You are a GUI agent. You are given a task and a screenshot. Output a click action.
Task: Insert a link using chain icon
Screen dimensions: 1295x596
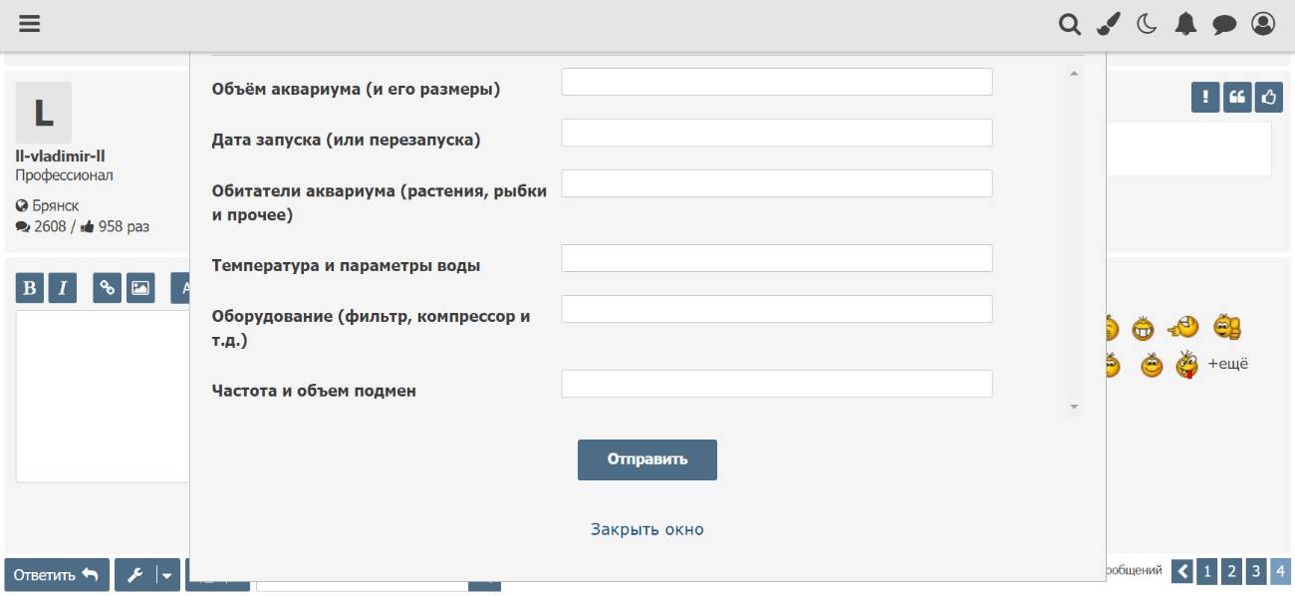coord(108,288)
